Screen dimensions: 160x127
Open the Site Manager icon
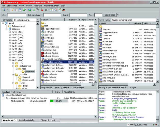3,10
